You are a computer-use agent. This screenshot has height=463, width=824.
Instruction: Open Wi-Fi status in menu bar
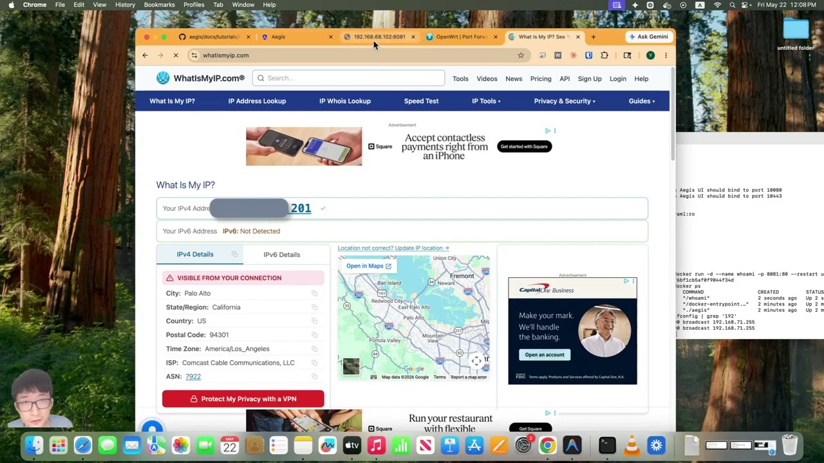[x=718, y=5]
